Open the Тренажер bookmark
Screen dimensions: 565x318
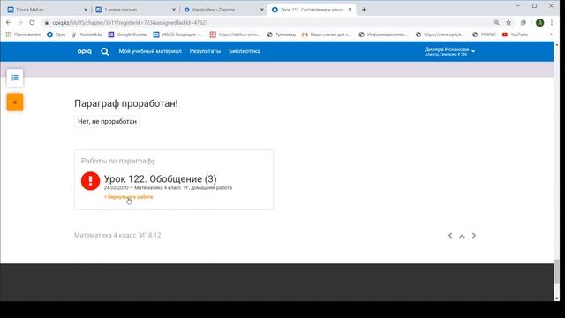(282, 34)
